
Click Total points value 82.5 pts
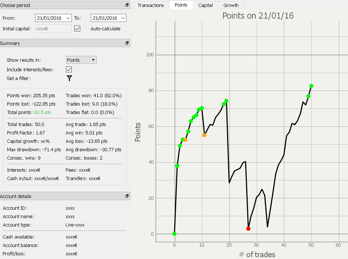pyautogui.click(x=42, y=113)
